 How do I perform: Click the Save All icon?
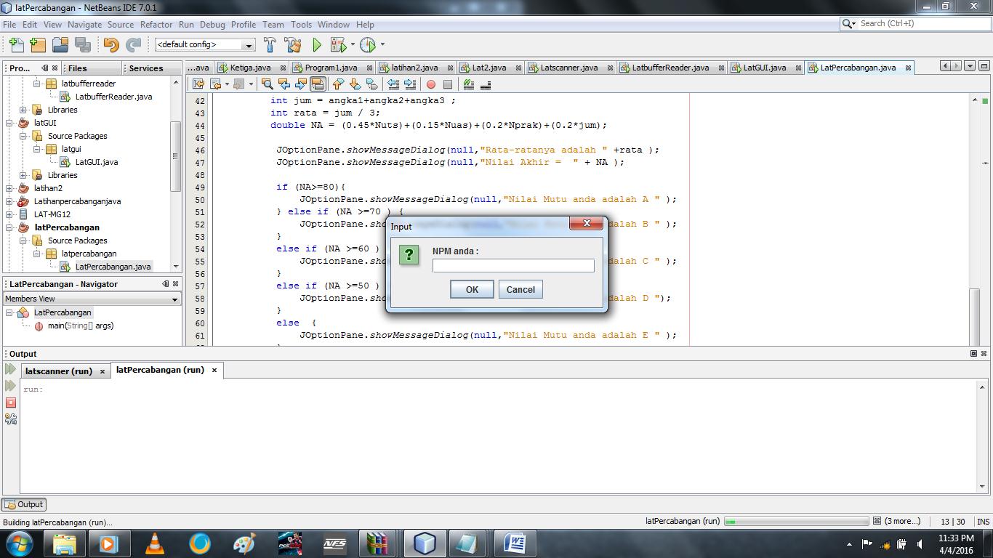82,44
